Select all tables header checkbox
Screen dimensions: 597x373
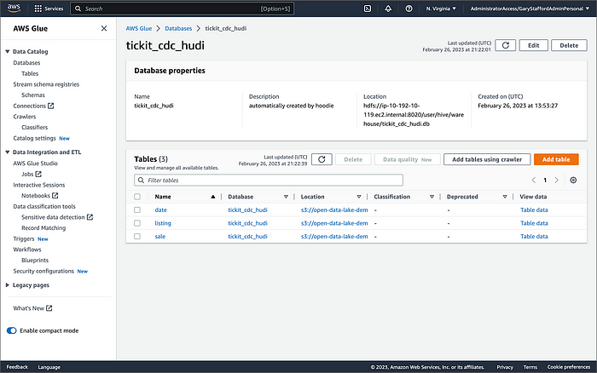click(x=137, y=197)
